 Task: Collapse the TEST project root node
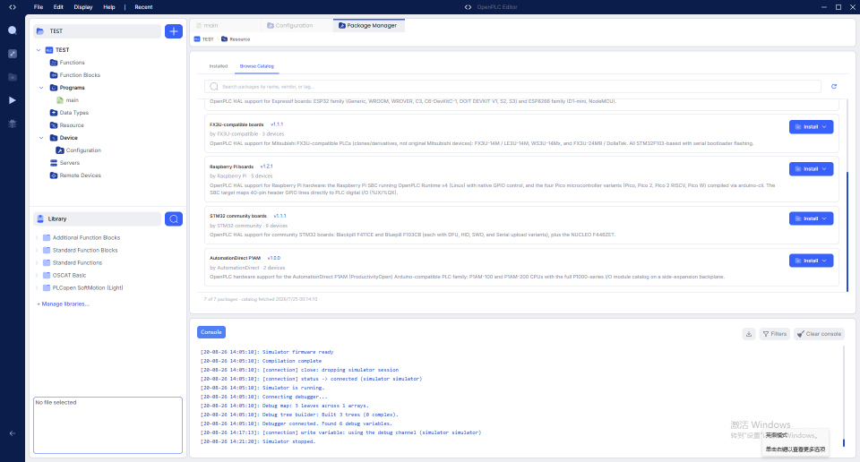pos(39,50)
